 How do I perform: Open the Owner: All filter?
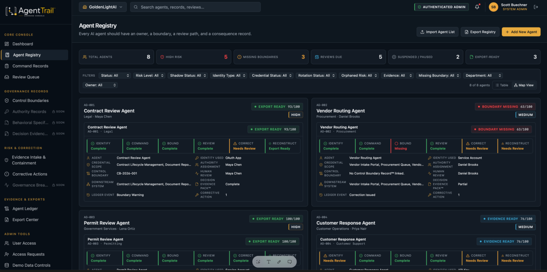(x=100, y=85)
